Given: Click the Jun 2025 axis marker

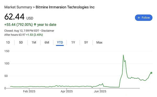Looking at the screenshot, I should (100, 91).
